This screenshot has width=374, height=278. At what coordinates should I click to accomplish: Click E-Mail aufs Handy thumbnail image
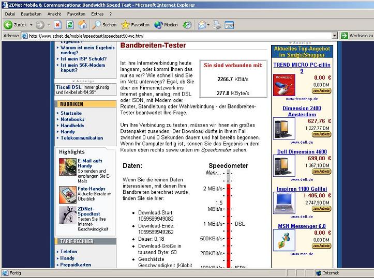(x=68, y=167)
